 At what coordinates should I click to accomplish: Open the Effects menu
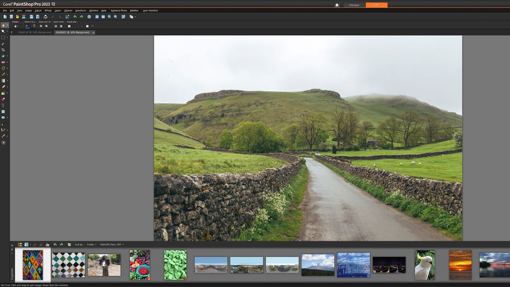[48, 10]
